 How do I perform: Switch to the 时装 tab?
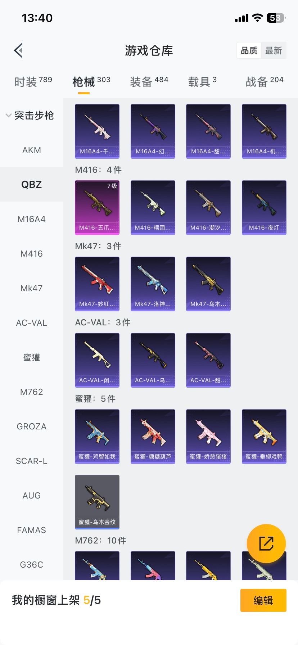coord(33,82)
